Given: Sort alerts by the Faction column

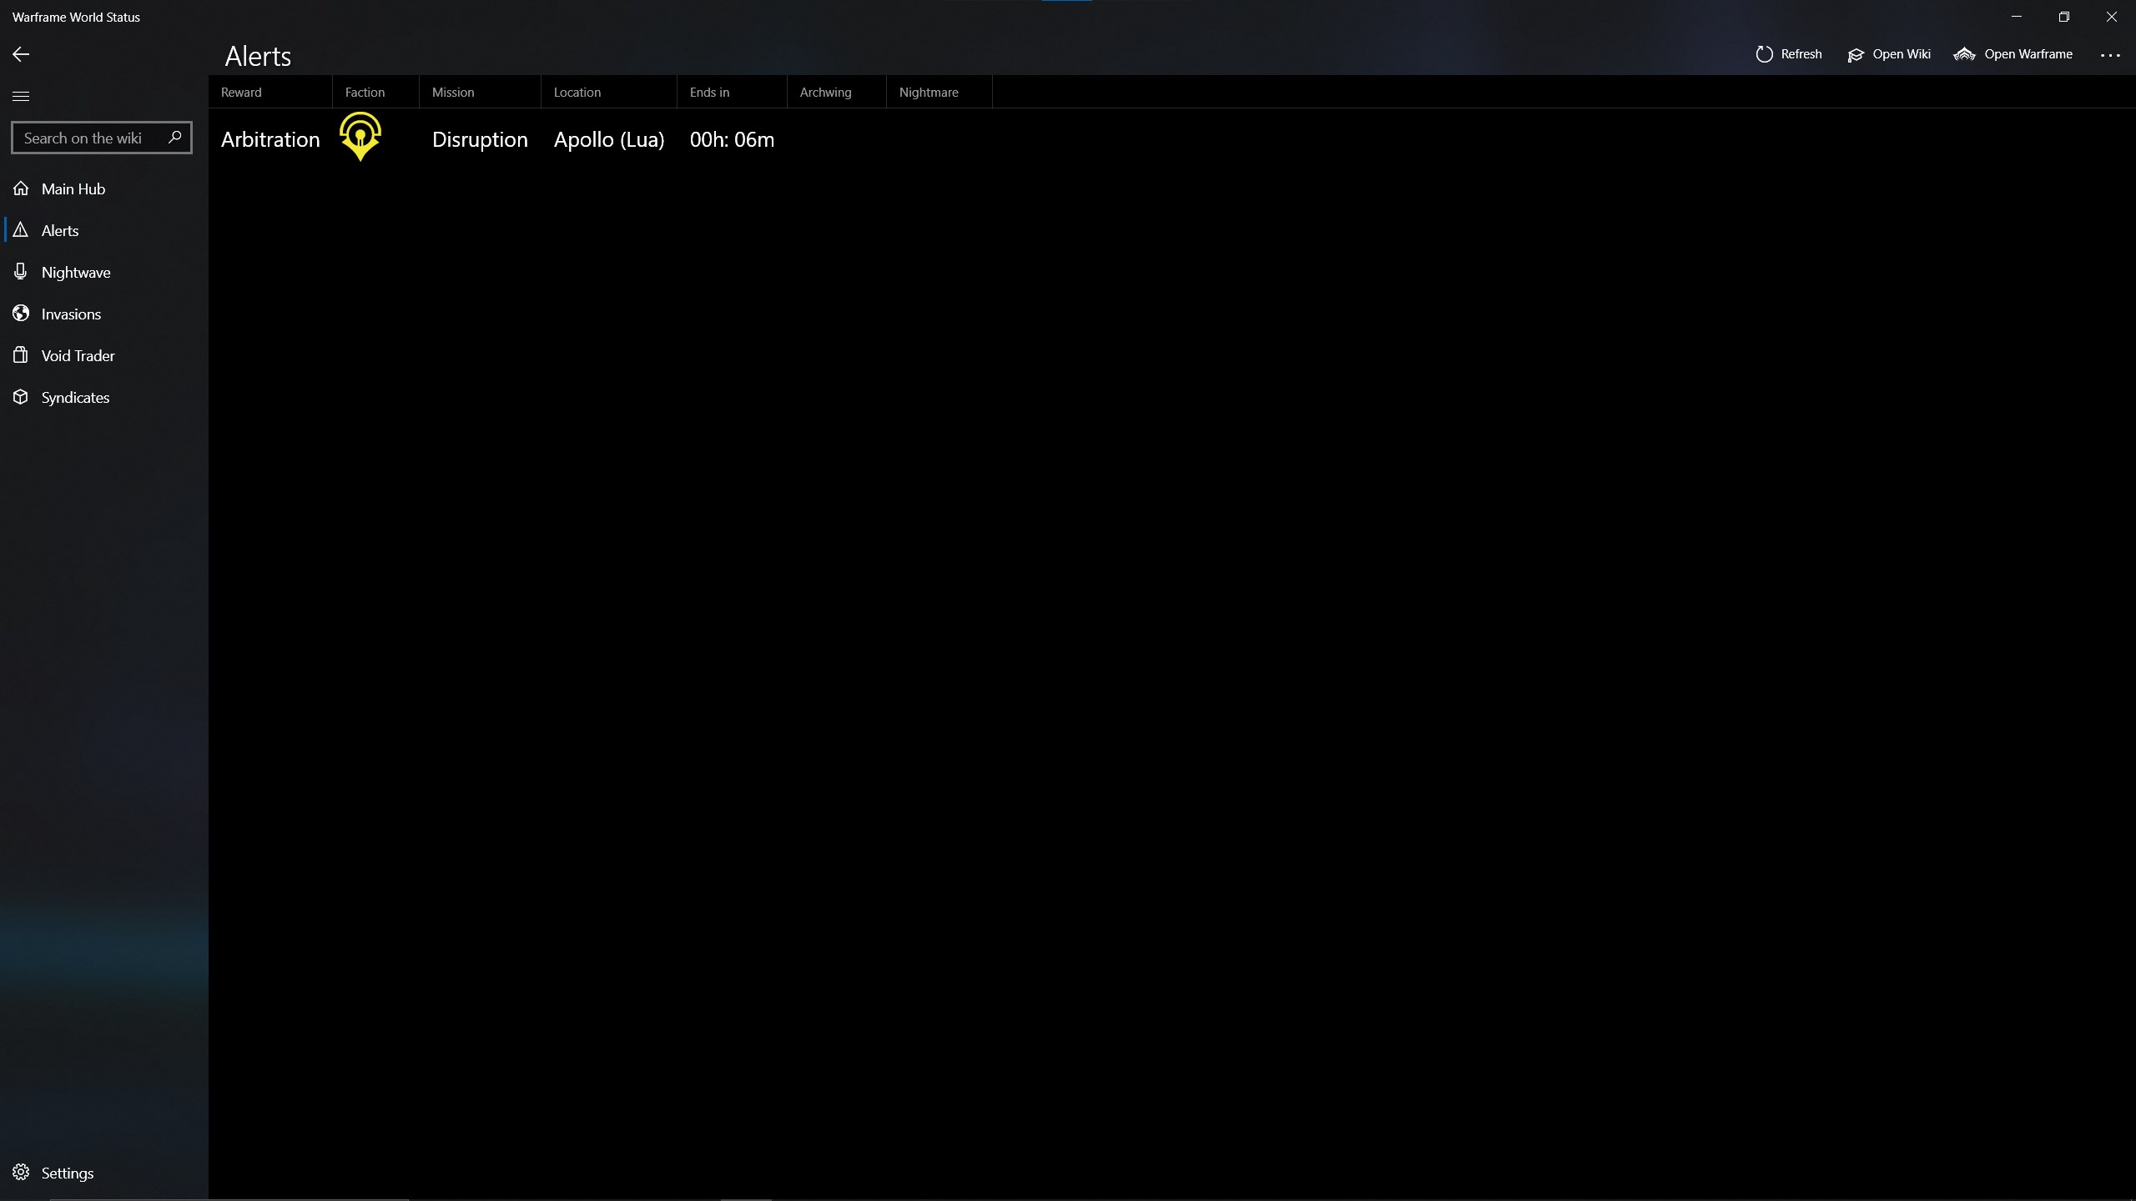Looking at the screenshot, I should (x=365, y=92).
